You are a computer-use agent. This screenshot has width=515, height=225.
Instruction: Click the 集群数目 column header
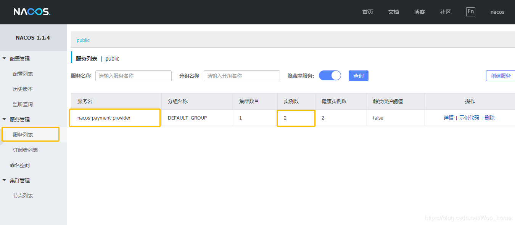255,101
